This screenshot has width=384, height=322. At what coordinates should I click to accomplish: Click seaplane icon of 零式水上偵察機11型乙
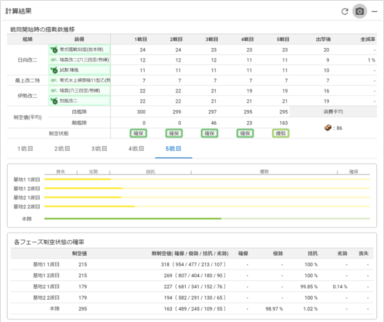coord(54,80)
